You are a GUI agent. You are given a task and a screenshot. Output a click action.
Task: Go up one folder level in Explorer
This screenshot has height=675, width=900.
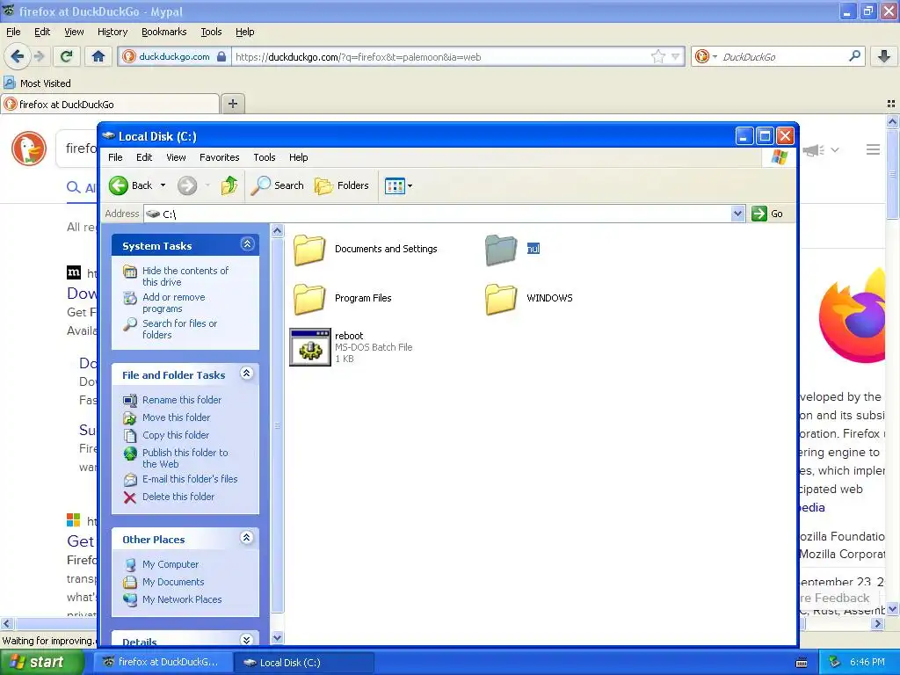point(229,185)
